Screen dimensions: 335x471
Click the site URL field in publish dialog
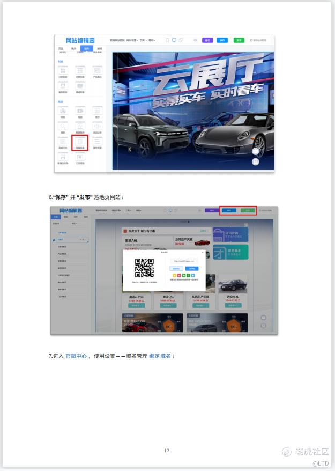click(183, 261)
